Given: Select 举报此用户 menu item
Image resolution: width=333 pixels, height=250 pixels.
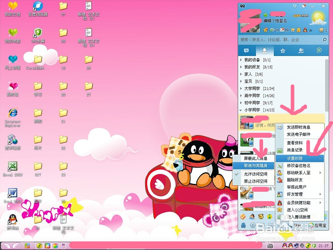Looking at the screenshot, I should pyautogui.click(x=300, y=187).
